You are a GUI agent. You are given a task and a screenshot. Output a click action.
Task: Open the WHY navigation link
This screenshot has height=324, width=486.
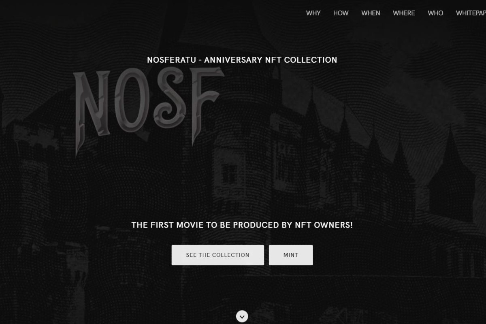pyautogui.click(x=313, y=13)
